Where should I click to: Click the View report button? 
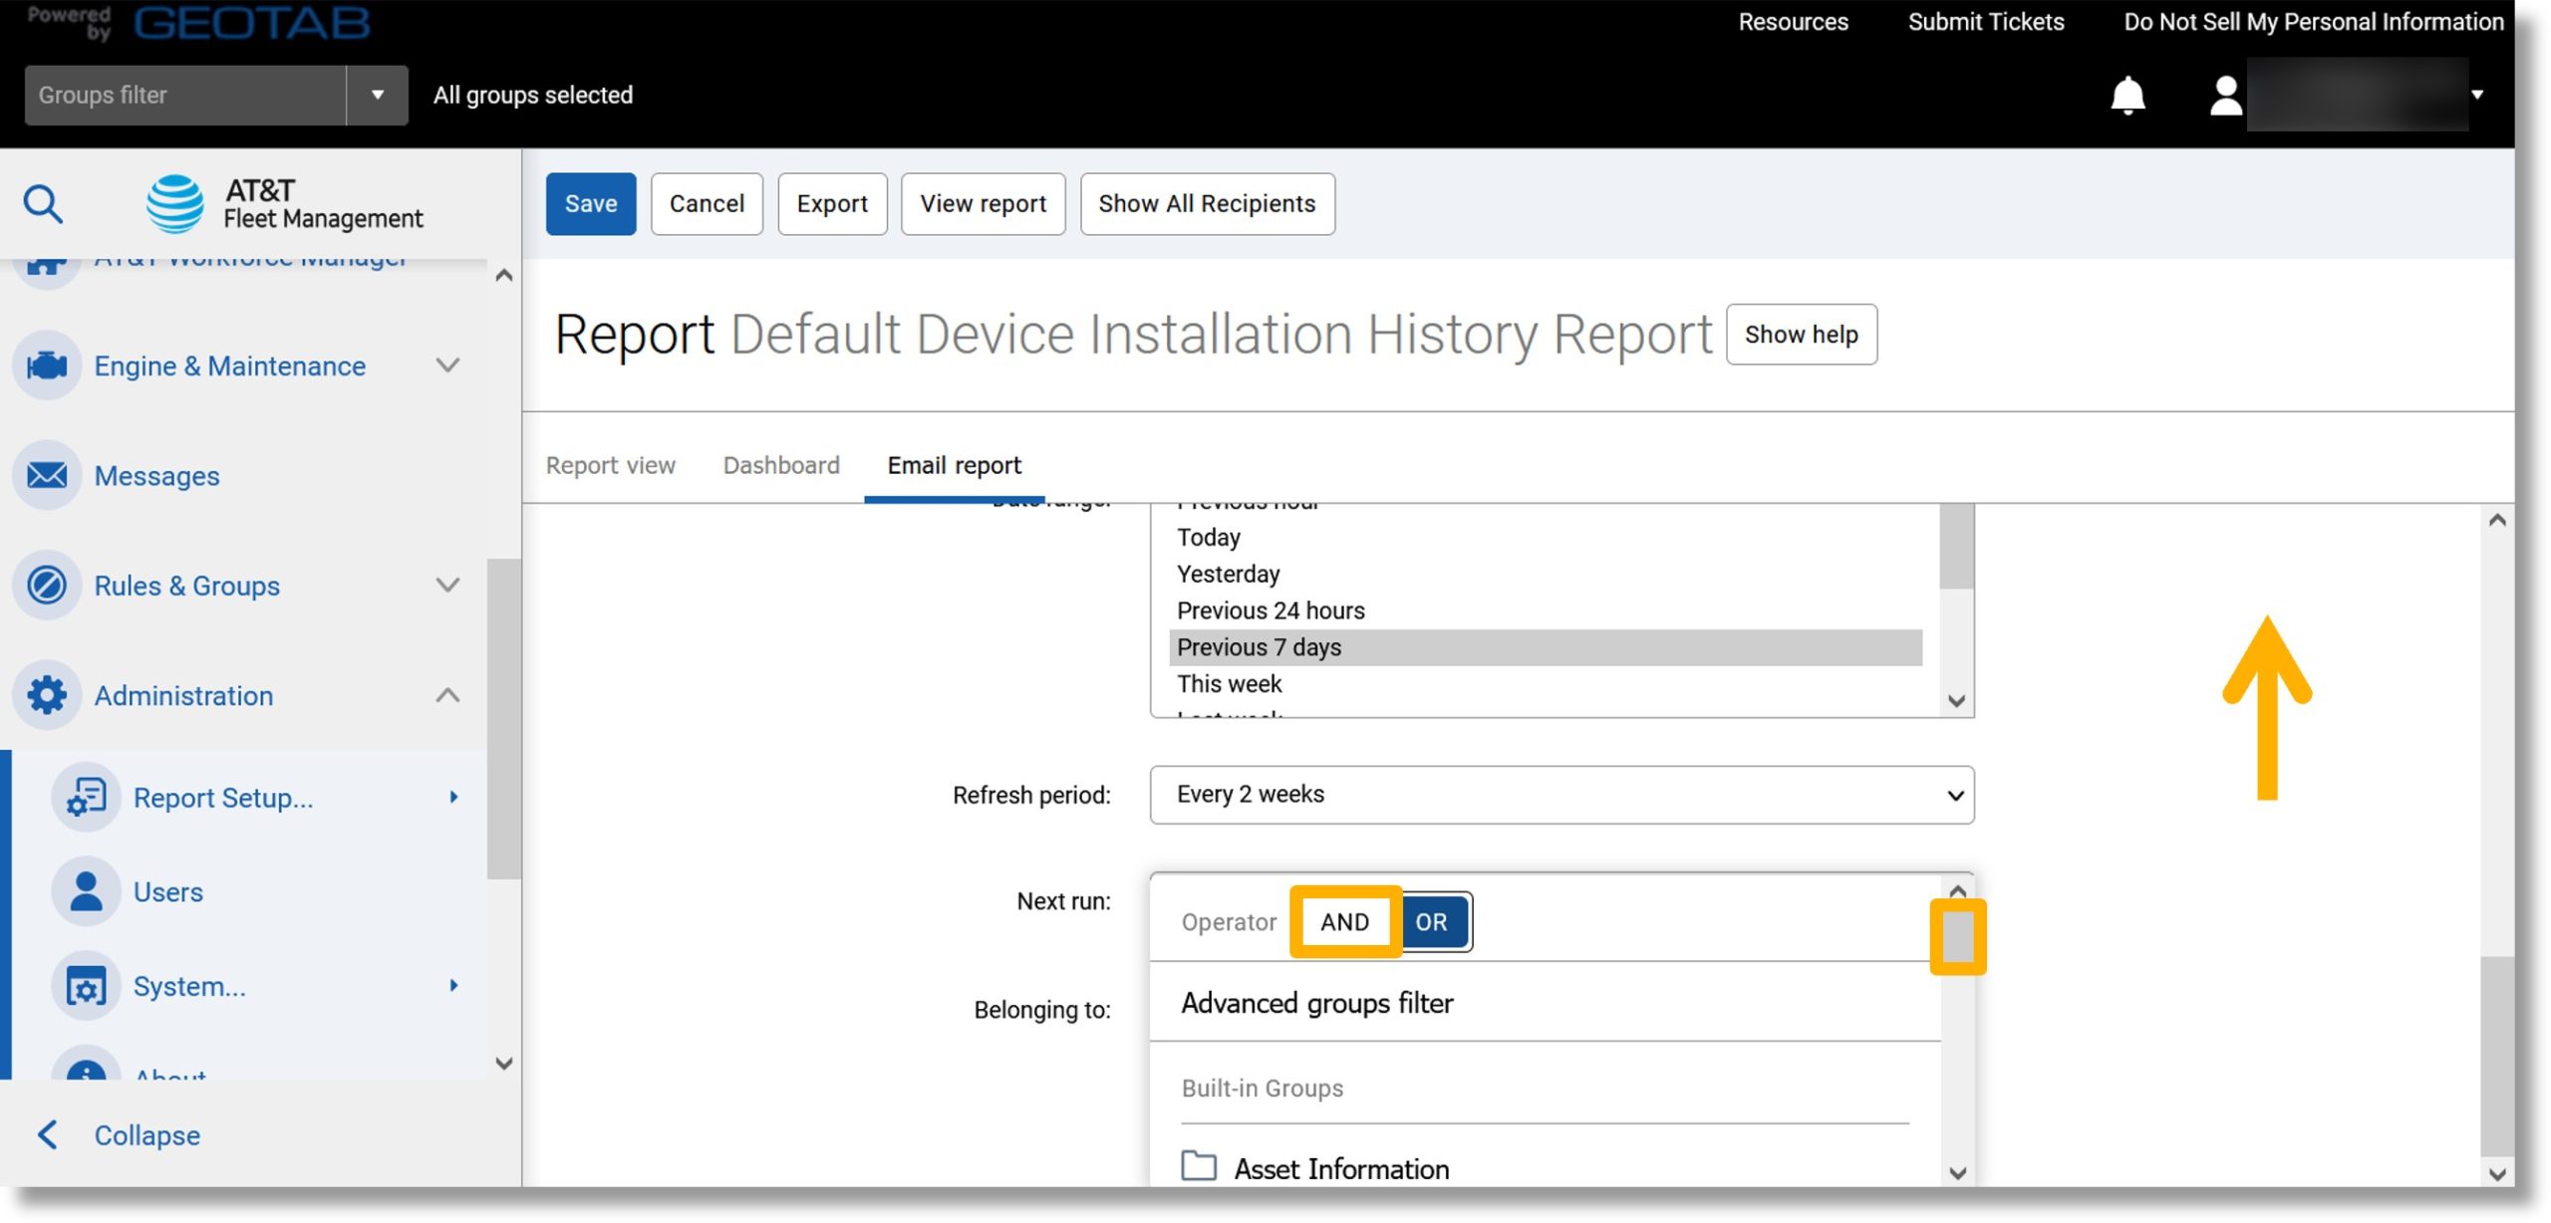tap(983, 203)
